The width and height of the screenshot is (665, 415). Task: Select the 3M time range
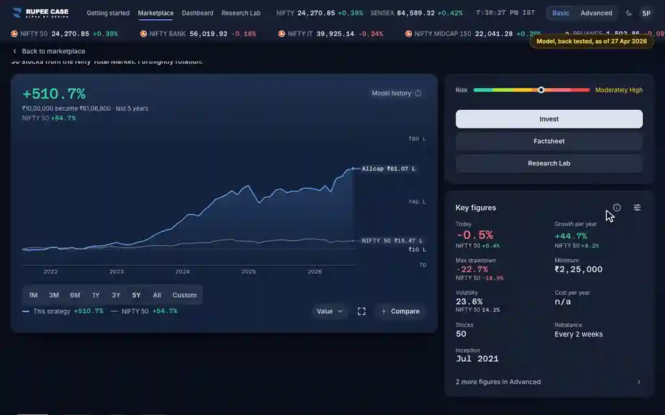point(54,295)
